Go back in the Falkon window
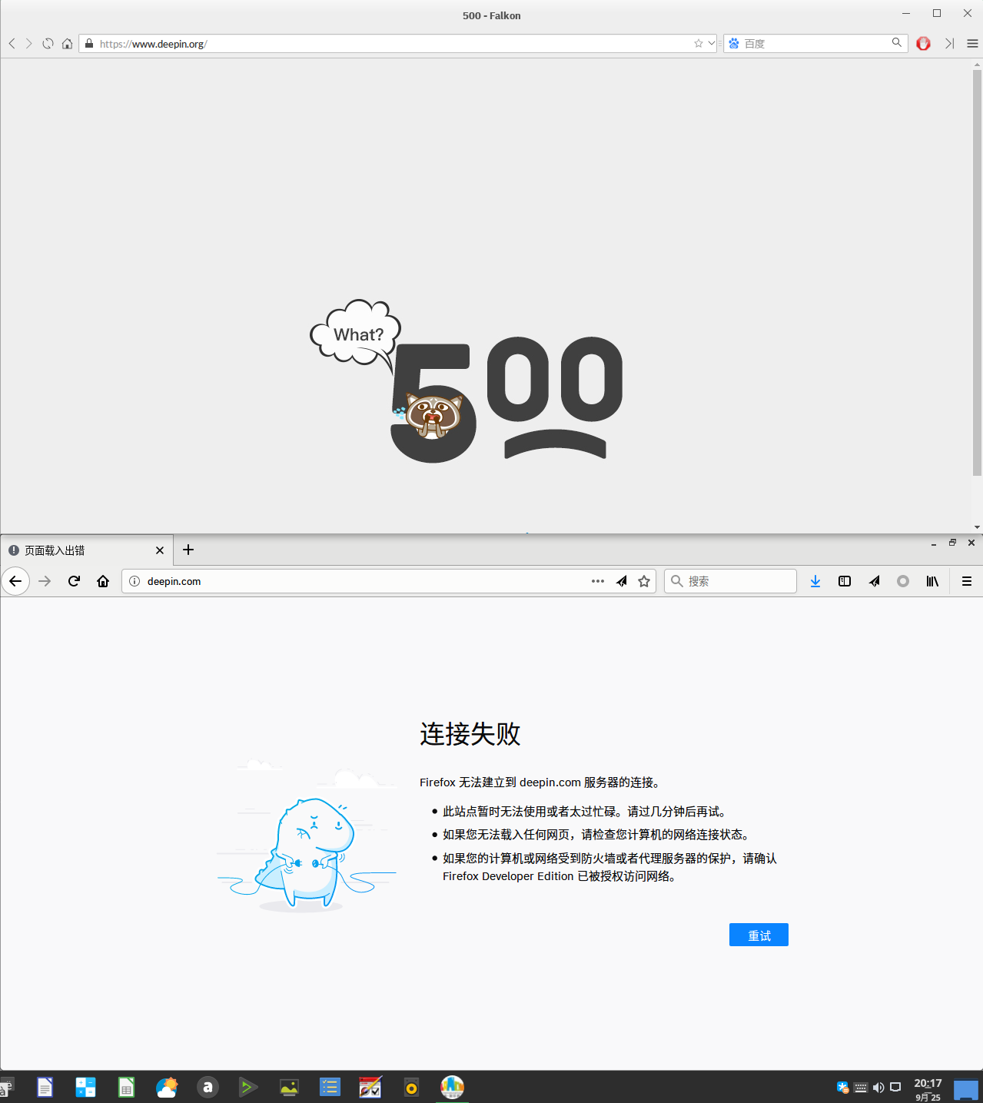 [12, 44]
